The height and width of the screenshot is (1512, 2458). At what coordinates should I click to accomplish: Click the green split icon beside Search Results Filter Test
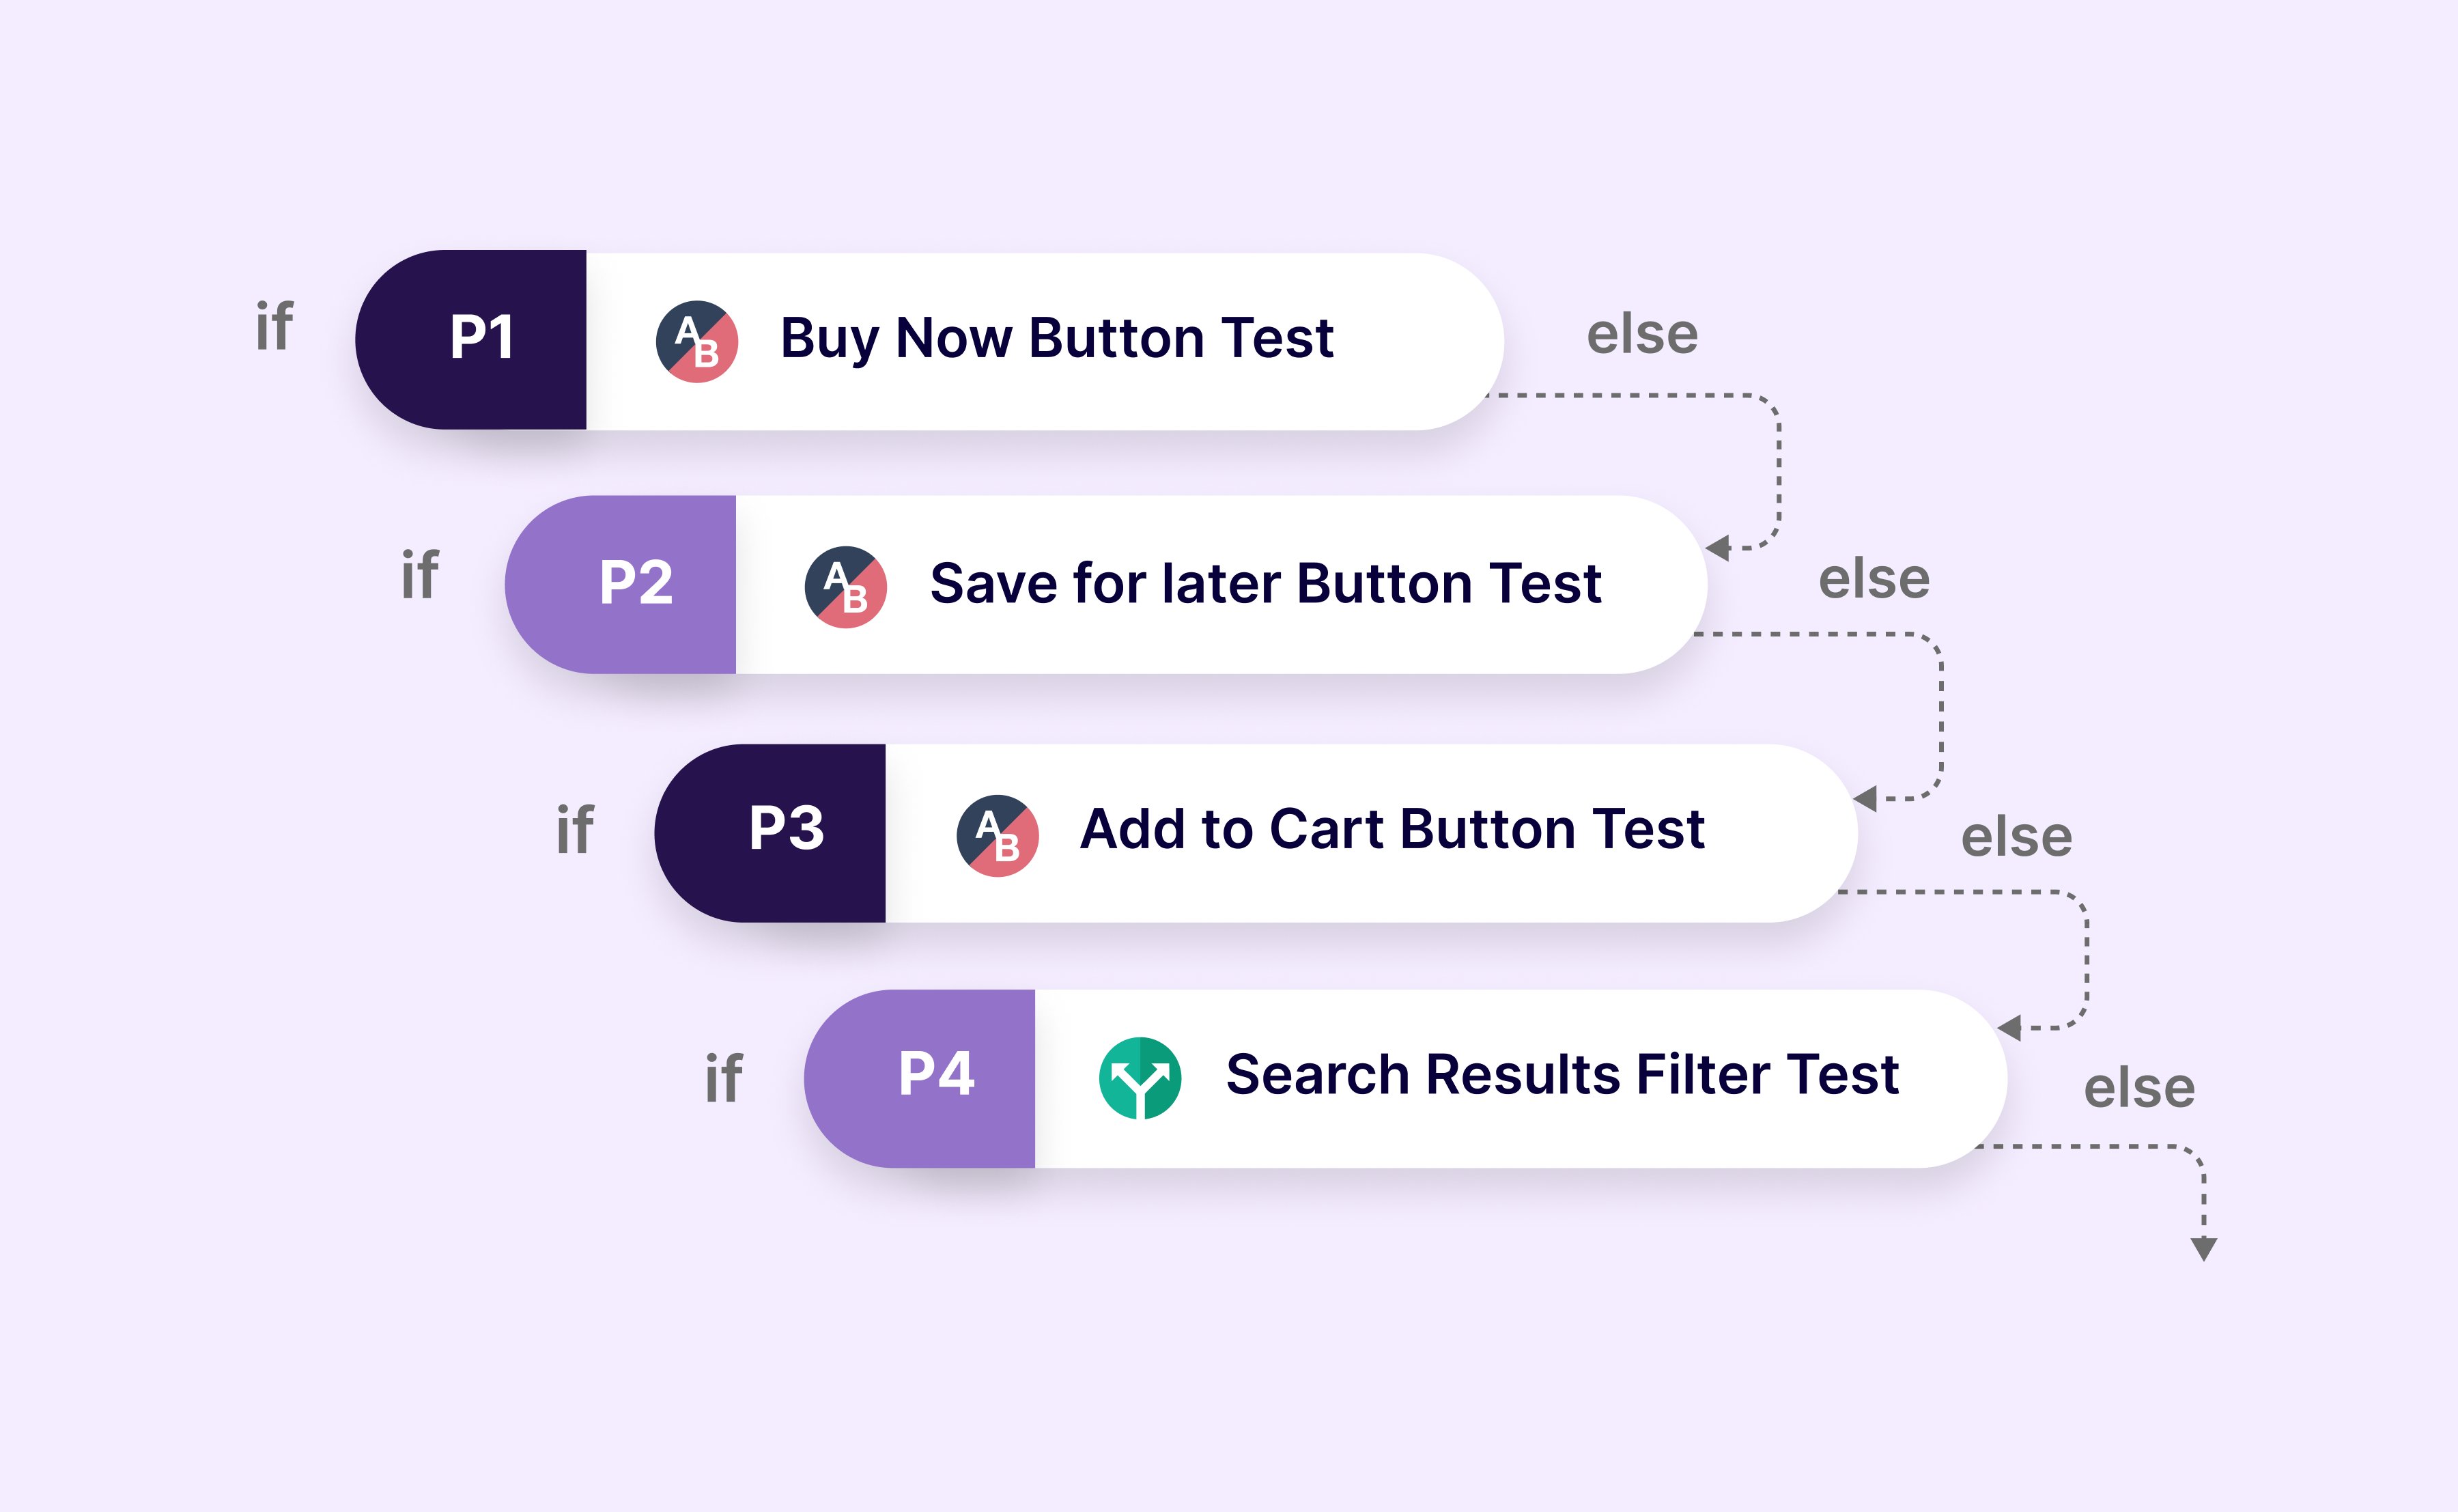tap(1140, 1078)
